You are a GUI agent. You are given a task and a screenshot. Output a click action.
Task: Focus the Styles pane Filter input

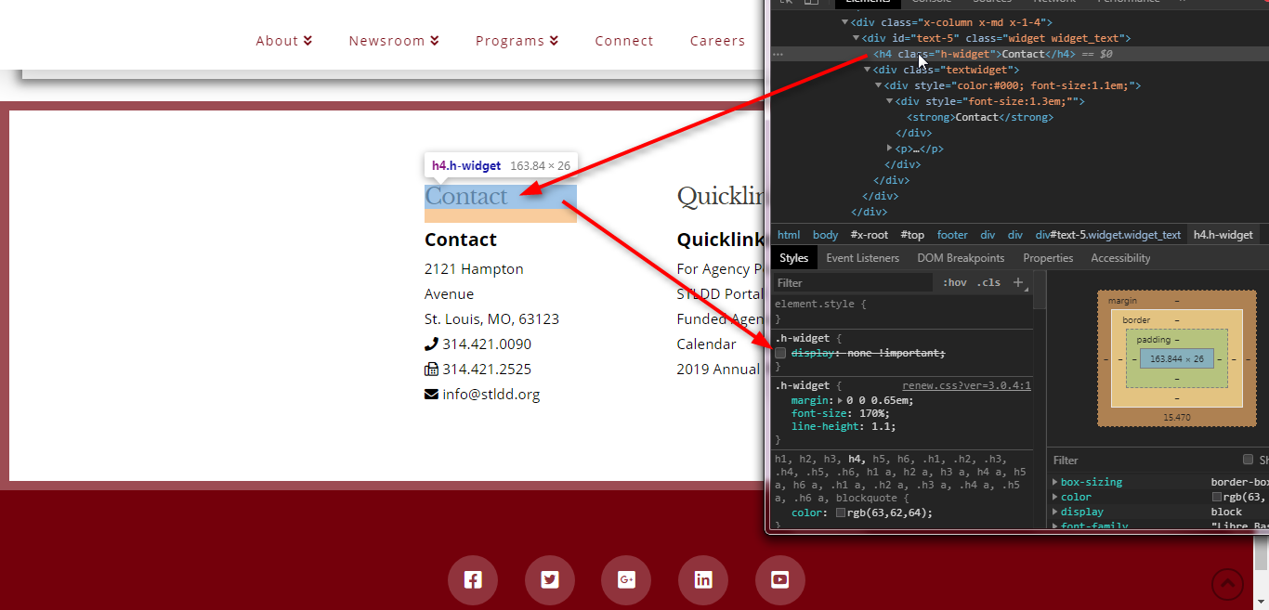[x=853, y=282]
